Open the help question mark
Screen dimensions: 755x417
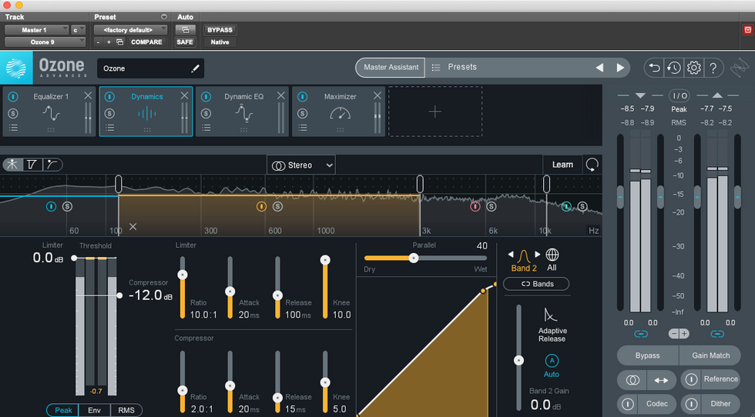713,68
